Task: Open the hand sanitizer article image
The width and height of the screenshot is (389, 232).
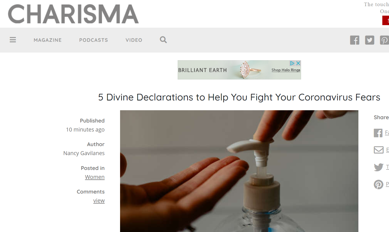Action: point(239,171)
